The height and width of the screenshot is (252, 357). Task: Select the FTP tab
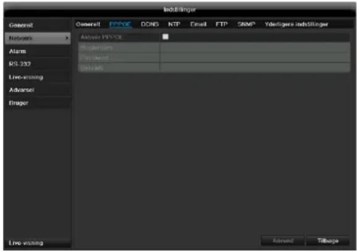222,24
